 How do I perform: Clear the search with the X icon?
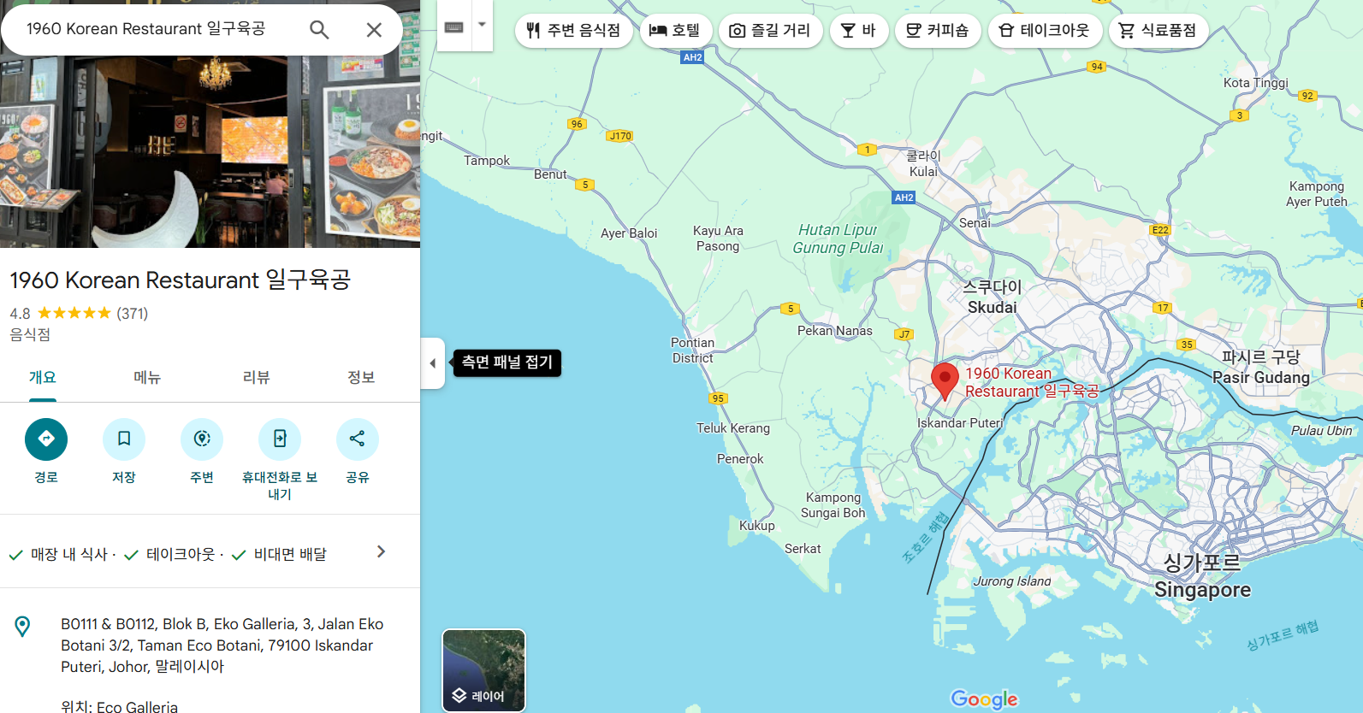[x=374, y=30]
